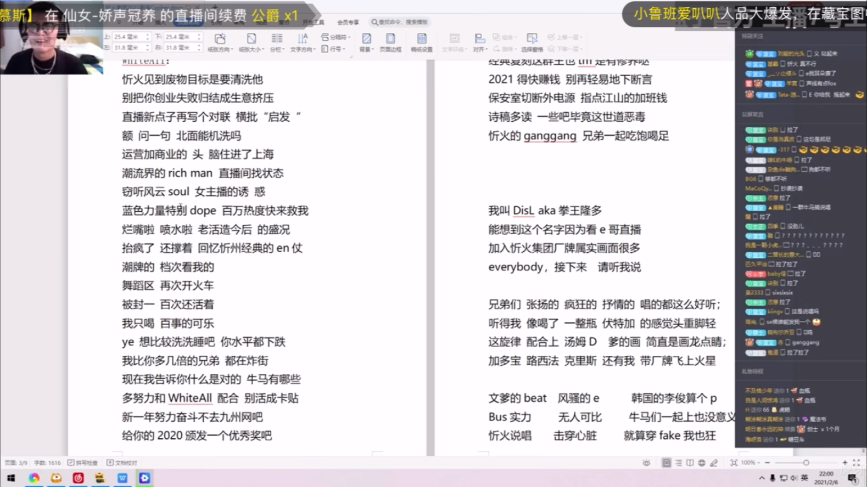Switch to reading view book icon

(x=690, y=463)
